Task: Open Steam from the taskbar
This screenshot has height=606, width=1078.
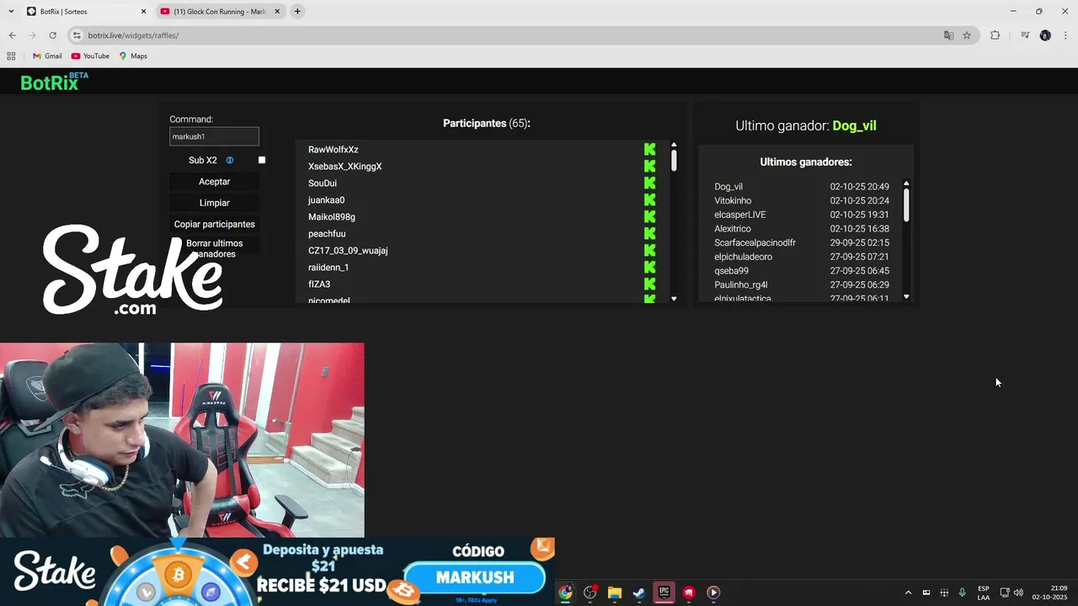Action: (x=639, y=593)
